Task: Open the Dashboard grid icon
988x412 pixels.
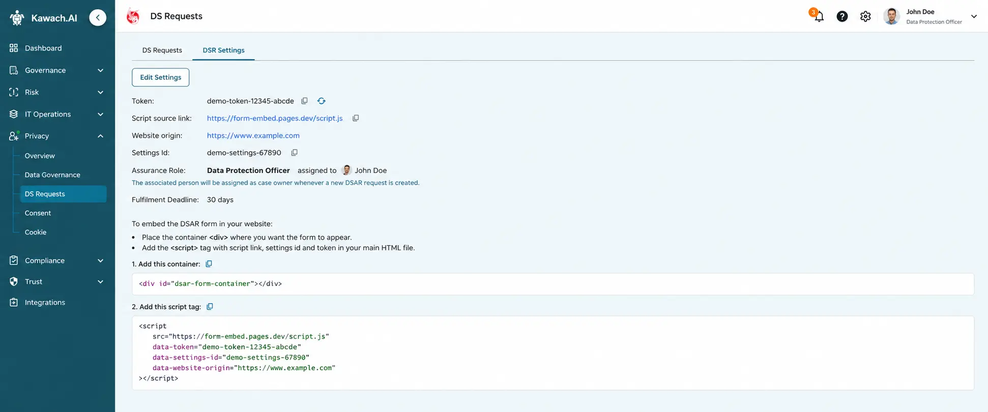Action: click(x=14, y=48)
